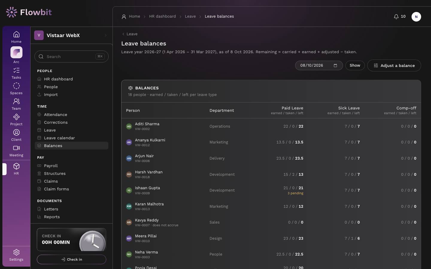This screenshot has height=269, width=431.
Task: Click HR dashboard breadcrumb
Action: pyautogui.click(x=163, y=16)
